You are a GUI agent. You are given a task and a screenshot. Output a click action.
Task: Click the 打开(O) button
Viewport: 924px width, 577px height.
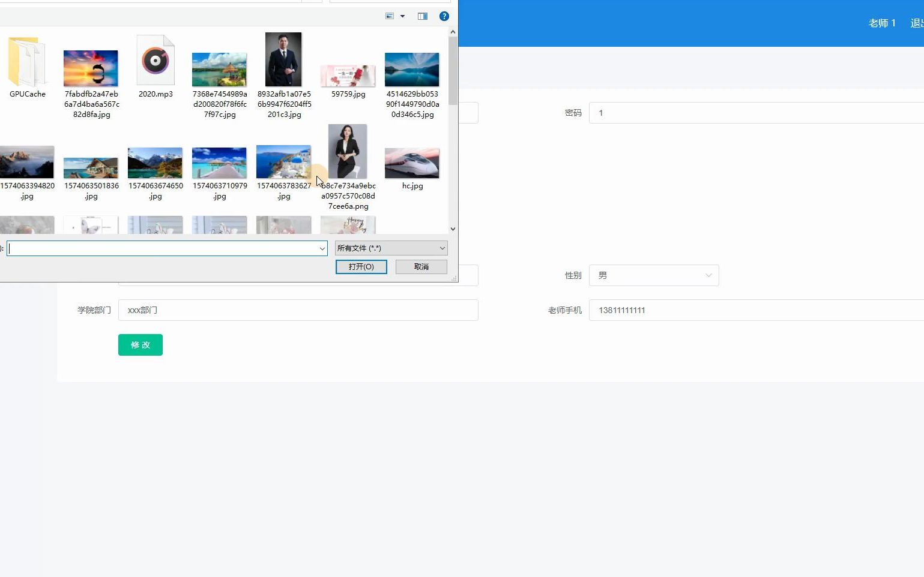361,267
